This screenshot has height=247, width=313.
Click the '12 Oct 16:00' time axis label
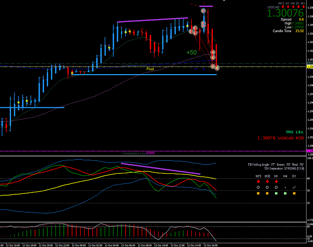pyautogui.click(x=13, y=245)
